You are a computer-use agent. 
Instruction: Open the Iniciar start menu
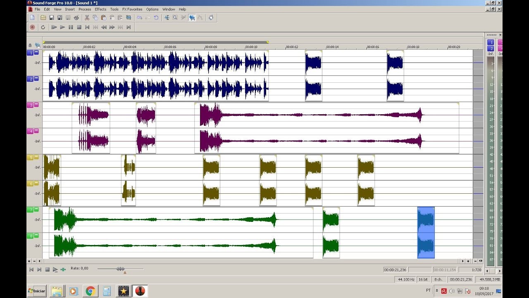pyautogui.click(x=36, y=291)
